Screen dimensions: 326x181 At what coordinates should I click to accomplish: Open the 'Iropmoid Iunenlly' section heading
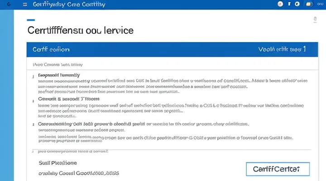point(59,75)
